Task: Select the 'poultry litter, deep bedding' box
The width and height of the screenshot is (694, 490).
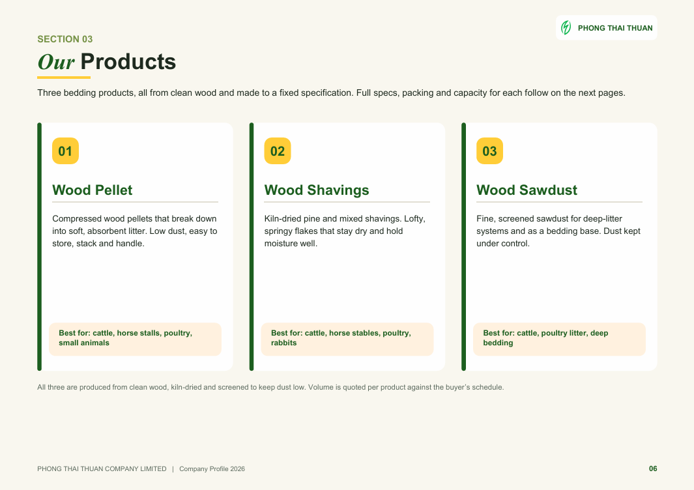Action: 559,339
